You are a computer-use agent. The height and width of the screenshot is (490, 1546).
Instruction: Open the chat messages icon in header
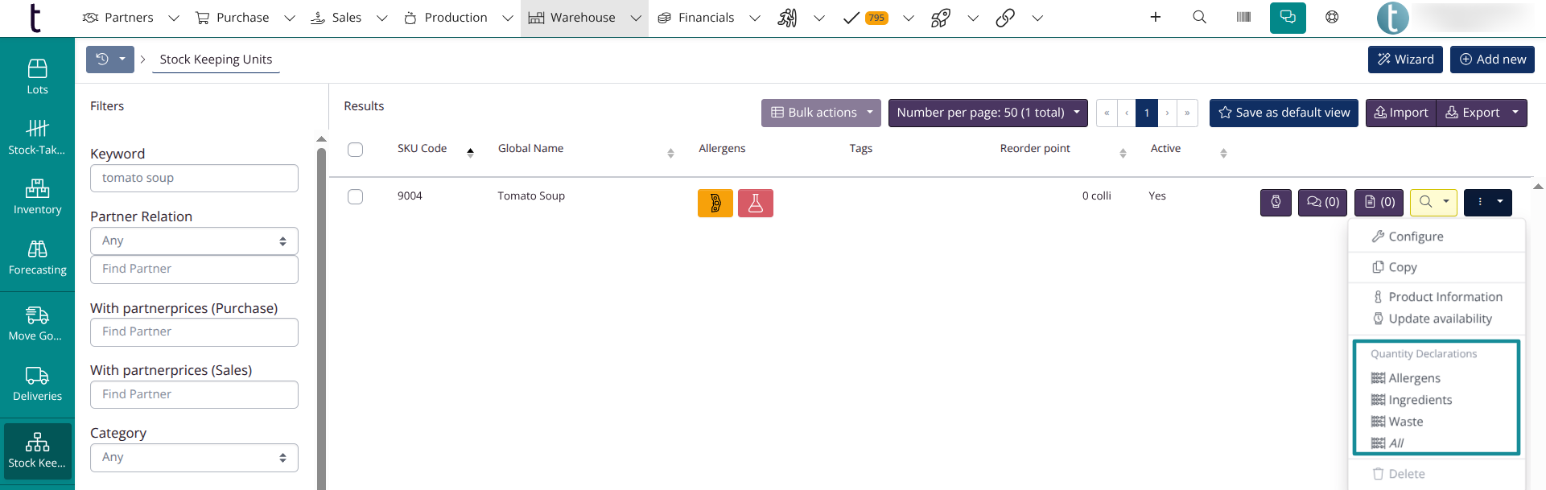tap(1288, 18)
